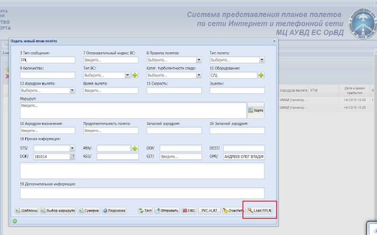Expand Правила полетов dropdown
The image size is (377, 235).
tap(199, 60)
